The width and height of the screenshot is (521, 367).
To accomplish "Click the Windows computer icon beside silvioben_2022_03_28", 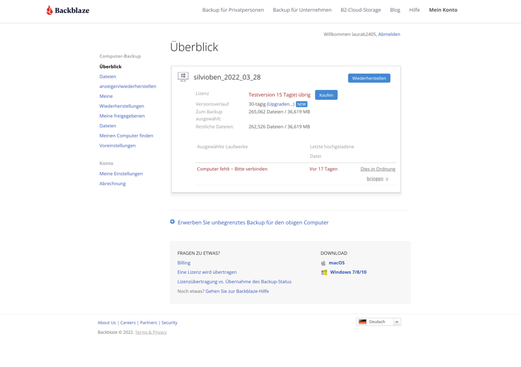I will coord(183,77).
